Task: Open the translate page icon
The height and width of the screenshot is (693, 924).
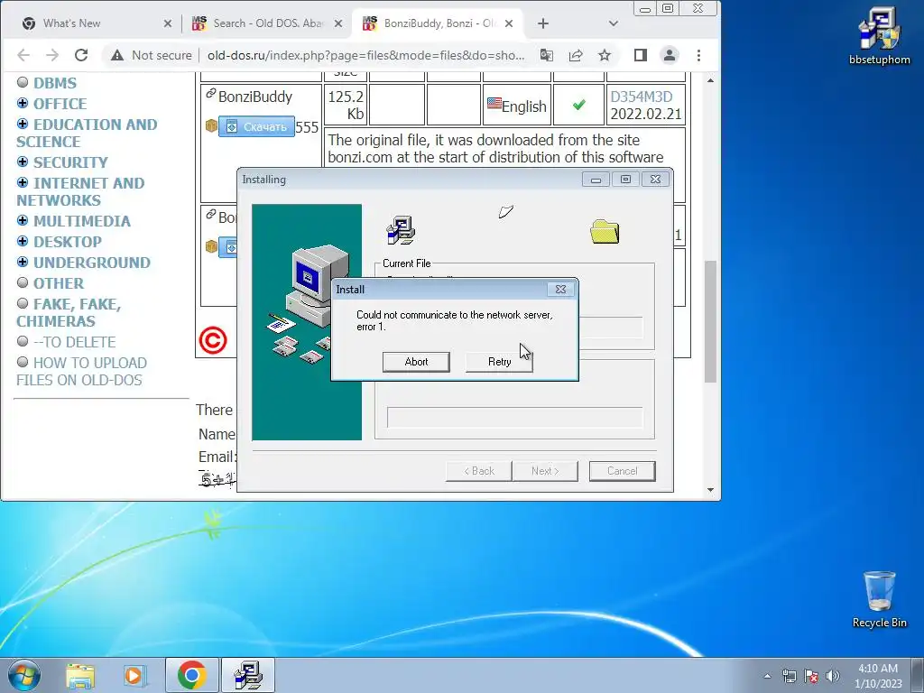Action: (547, 55)
